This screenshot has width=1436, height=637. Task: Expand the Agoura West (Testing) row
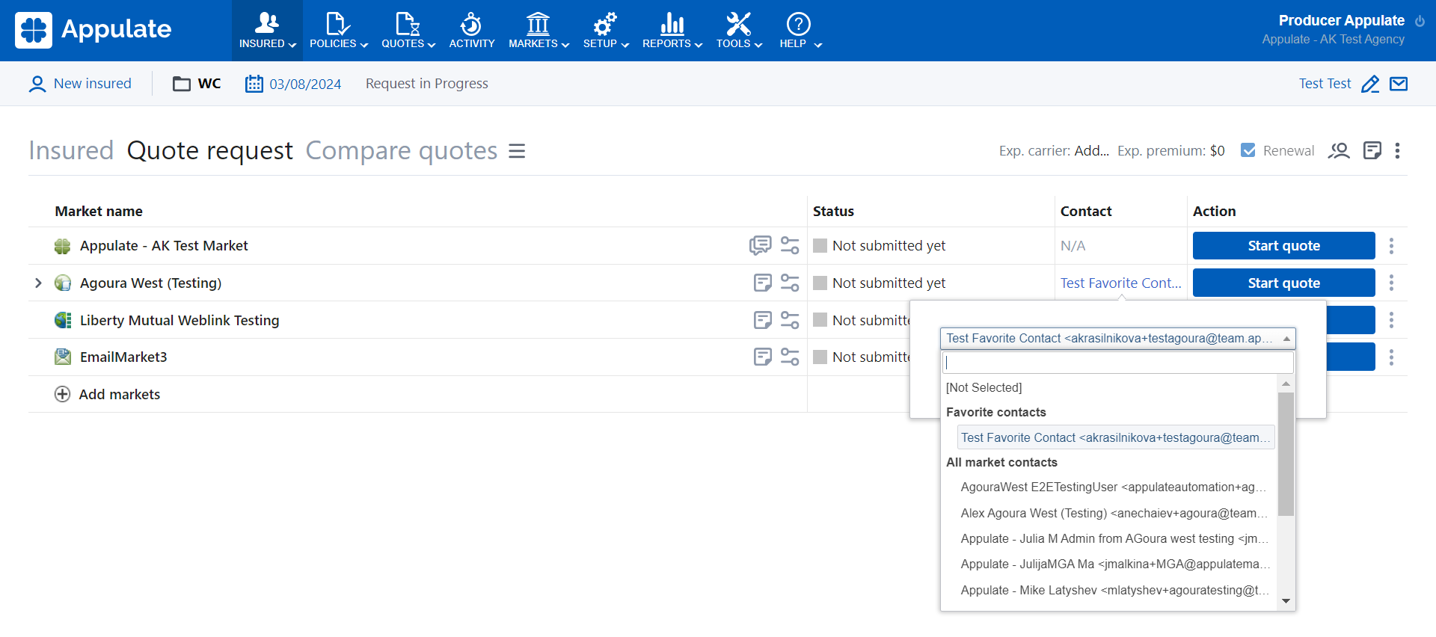(38, 283)
